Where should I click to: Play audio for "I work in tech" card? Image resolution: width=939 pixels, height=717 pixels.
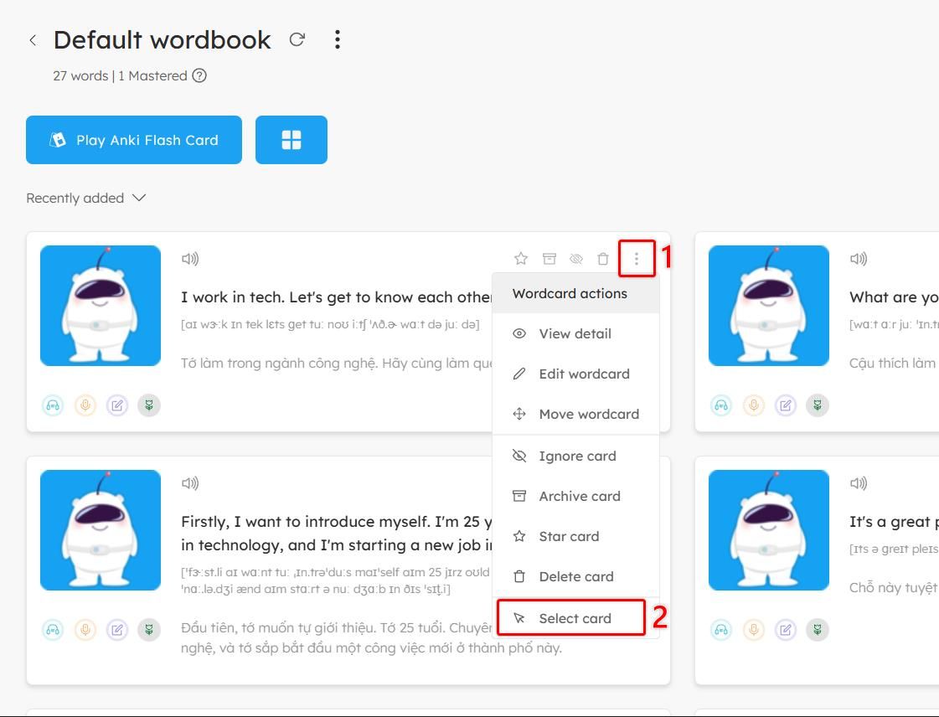190,259
